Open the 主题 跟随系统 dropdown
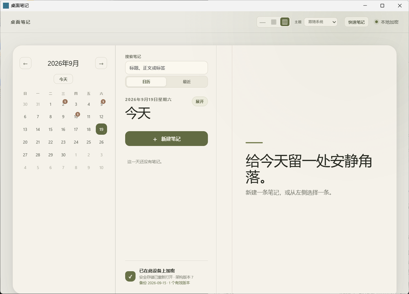The image size is (409, 294). 321,22
